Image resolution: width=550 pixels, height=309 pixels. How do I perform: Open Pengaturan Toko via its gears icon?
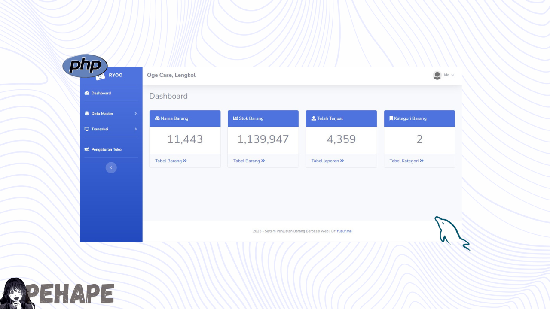pyautogui.click(x=87, y=149)
